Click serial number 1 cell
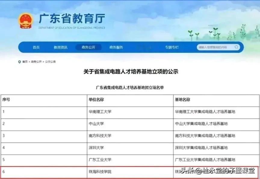Image resolution: width=260 pixels, height=179 pixels. 44,113
